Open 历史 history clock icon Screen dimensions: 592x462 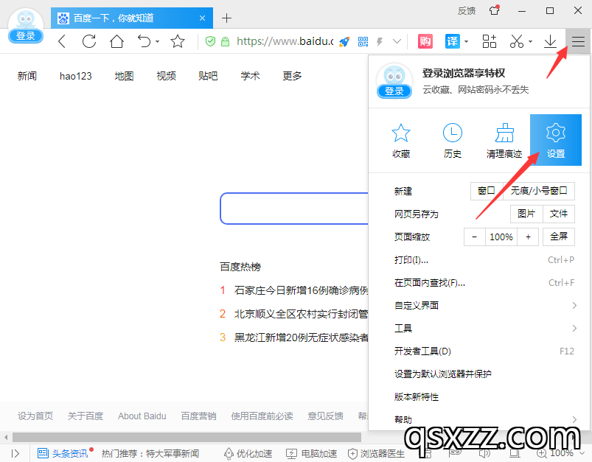point(453,141)
